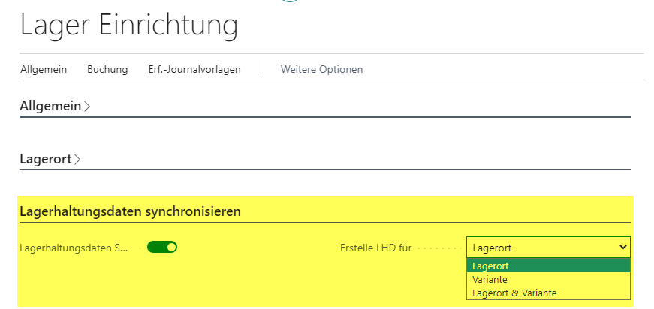Open the Allgemein action bar menu
The width and height of the screenshot is (654, 309).
44,69
